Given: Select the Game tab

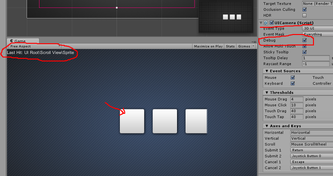Looking at the screenshot, I should [23, 41].
